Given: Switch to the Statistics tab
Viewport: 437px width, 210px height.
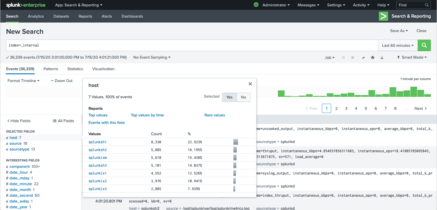Looking at the screenshot, I should (75, 69).
